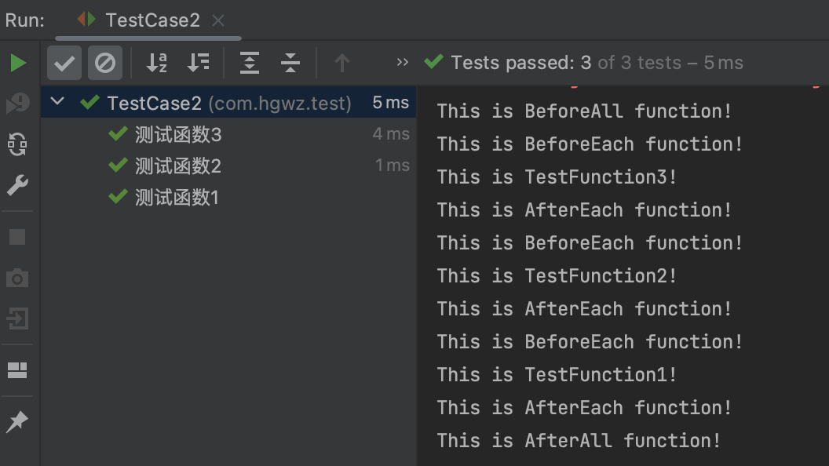Image resolution: width=829 pixels, height=466 pixels.
Task: Collapse the TestCase2 tree node
Action: (57, 101)
